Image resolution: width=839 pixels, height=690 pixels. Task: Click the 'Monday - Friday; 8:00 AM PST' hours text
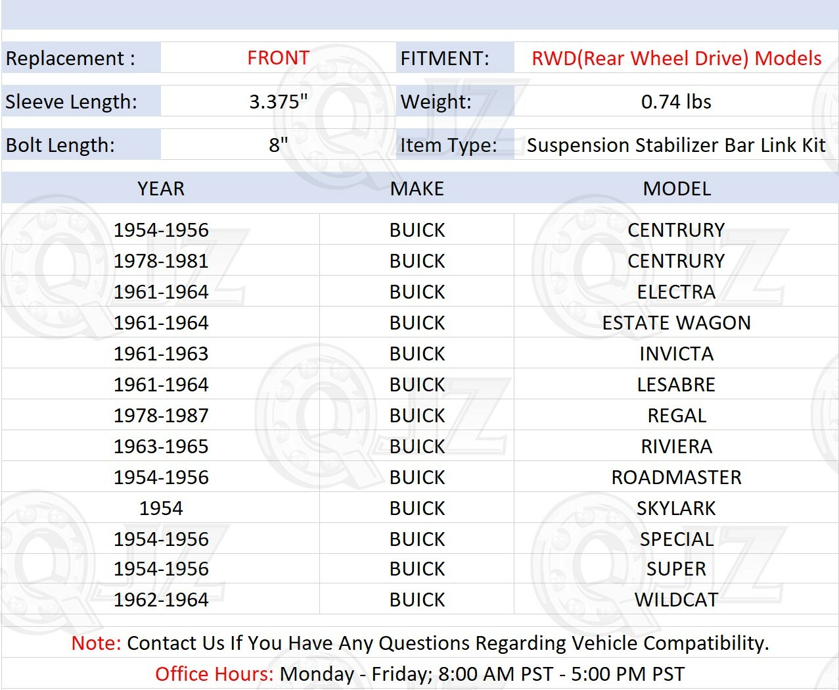417,674
